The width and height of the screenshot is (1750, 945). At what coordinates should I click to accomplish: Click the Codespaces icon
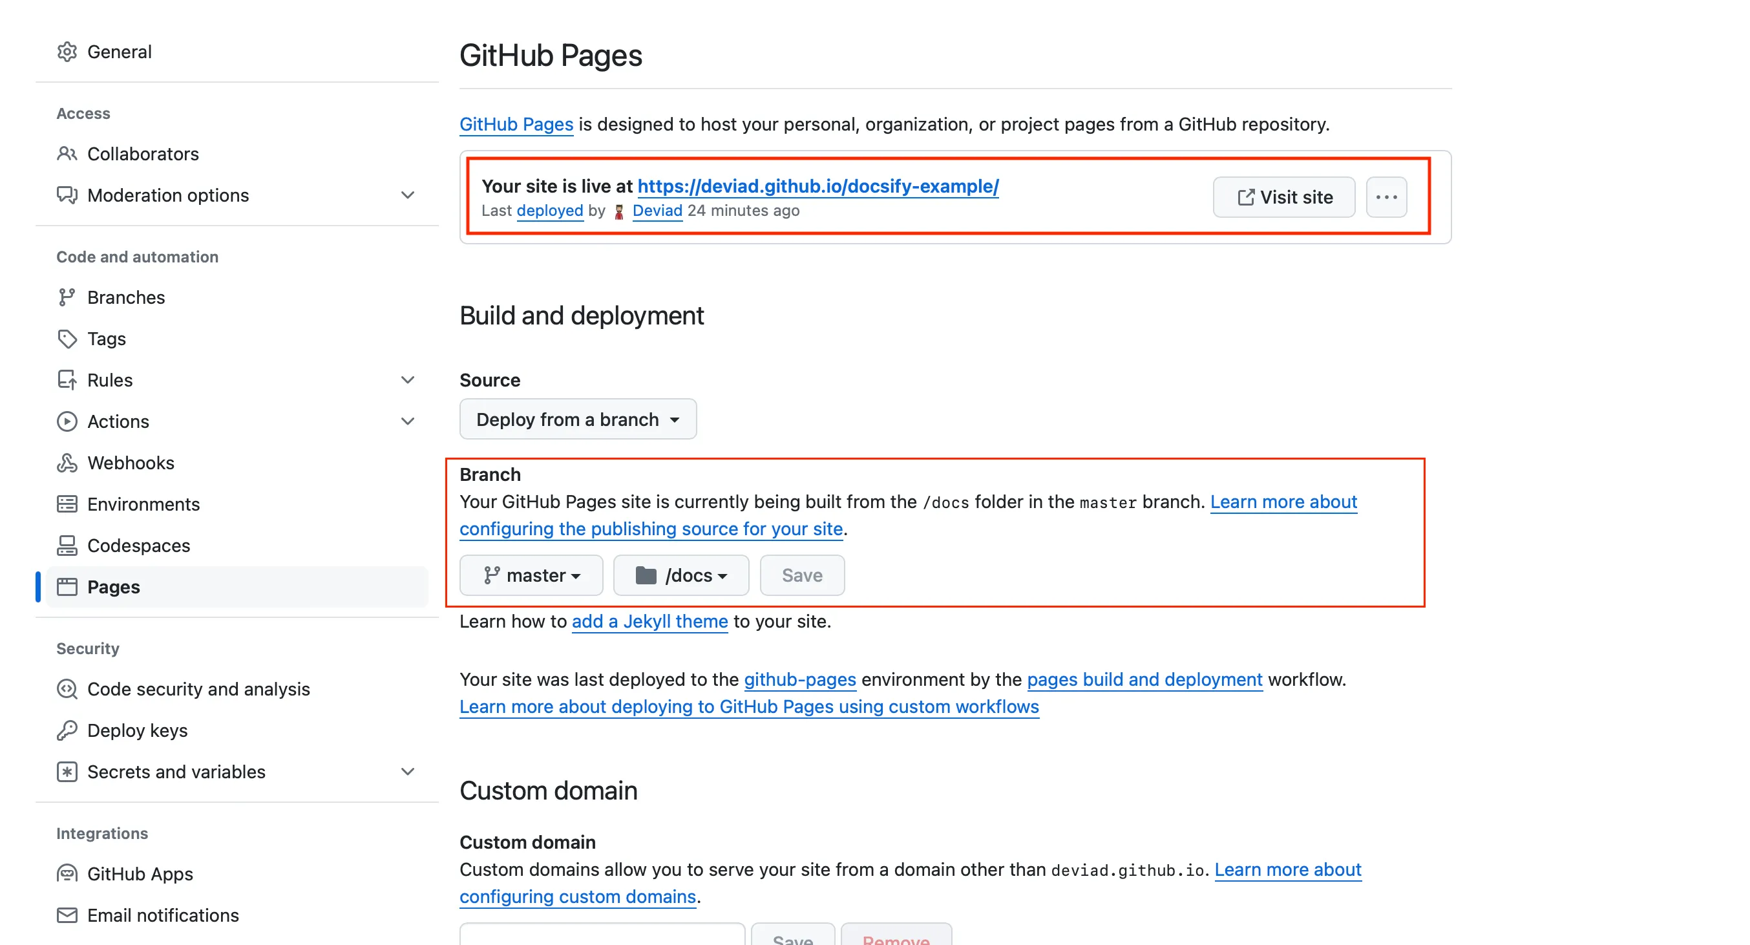[67, 546]
